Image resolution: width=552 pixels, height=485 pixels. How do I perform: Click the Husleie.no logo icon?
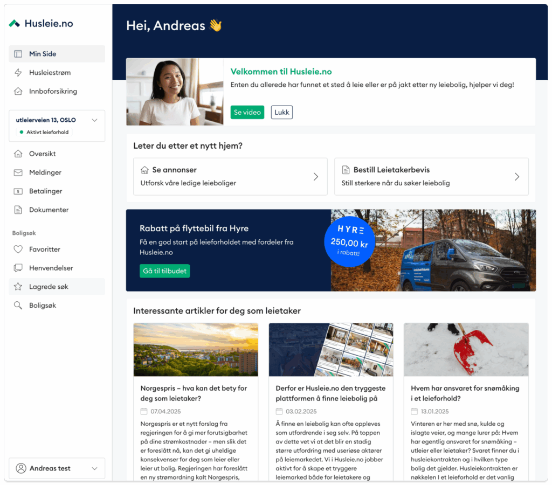click(x=15, y=23)
